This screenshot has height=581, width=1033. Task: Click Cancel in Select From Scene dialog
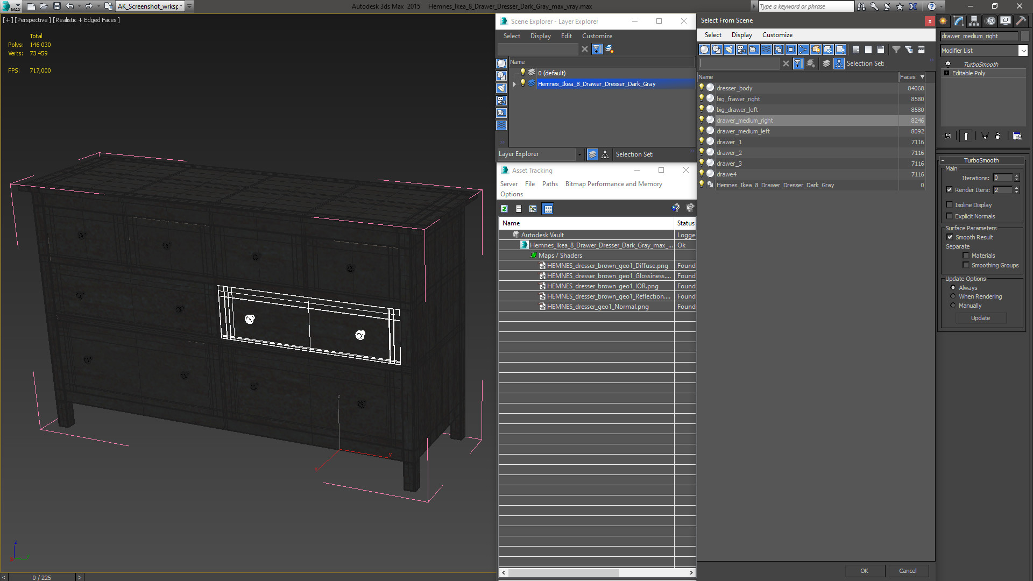click(908, 571)
